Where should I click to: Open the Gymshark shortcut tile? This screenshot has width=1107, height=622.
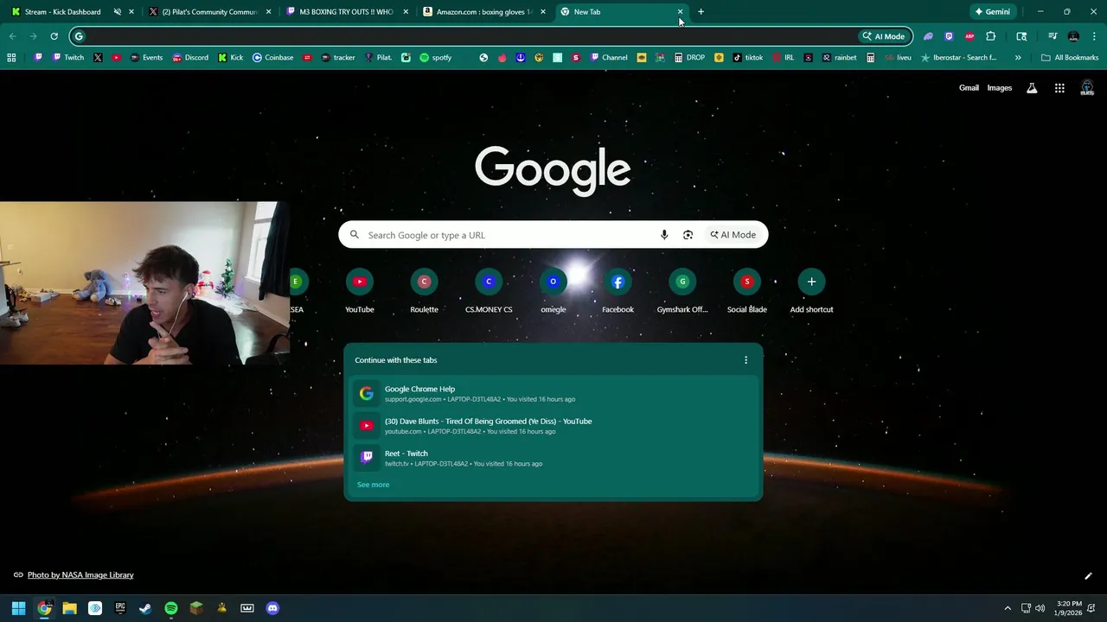coord(682,291)
